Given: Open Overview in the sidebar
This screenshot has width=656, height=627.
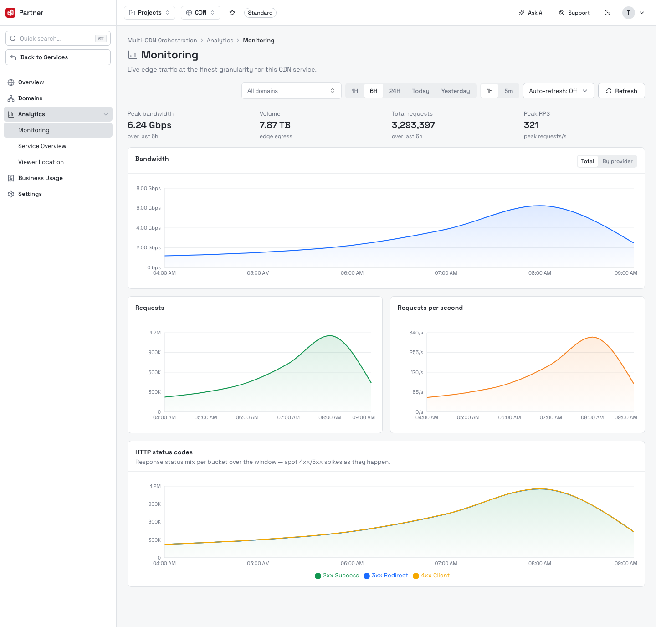Looking at the screenshot, I should [58, 82].
